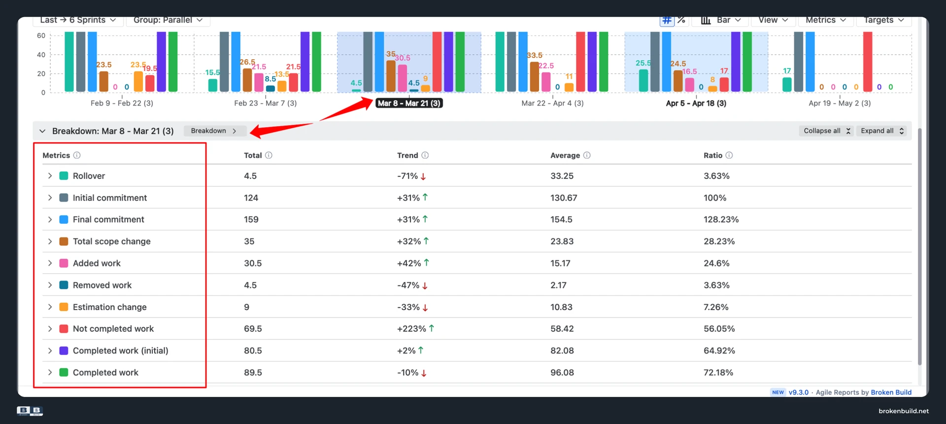Expand the Estimation change row
This screenshot has height=424, width=946.
point(50,307)
